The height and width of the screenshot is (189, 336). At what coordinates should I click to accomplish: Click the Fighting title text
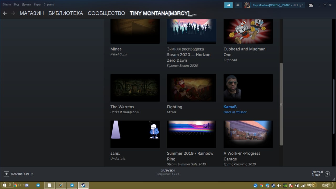[175, 107]
